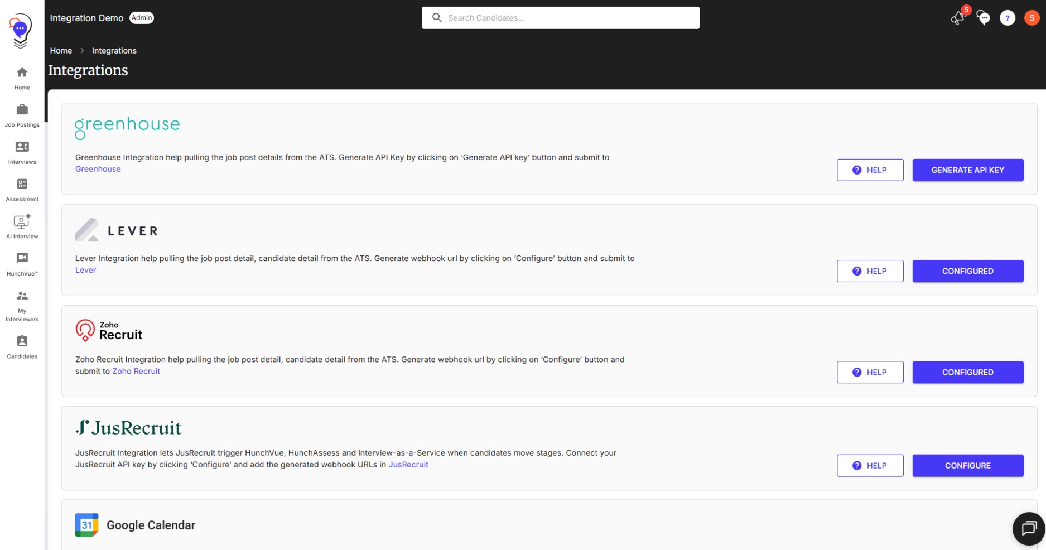Open the user avatar S menu
The image size is (1046, 550).
point(1032,18)
